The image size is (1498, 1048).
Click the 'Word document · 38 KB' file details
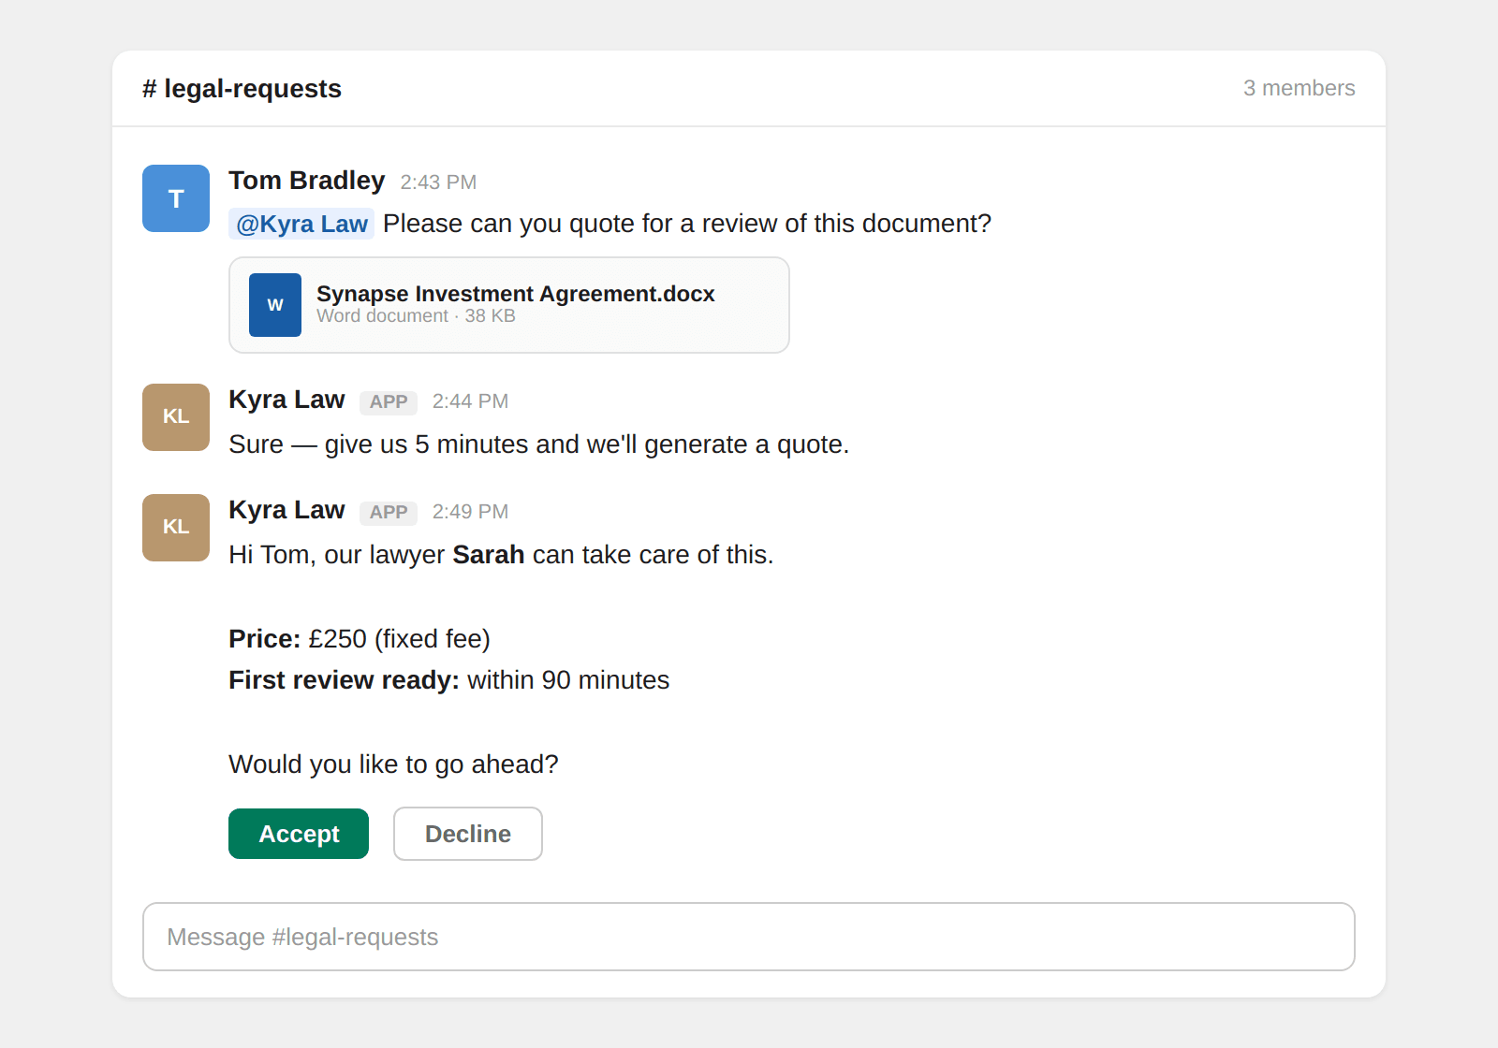click(x=416, y=316)
